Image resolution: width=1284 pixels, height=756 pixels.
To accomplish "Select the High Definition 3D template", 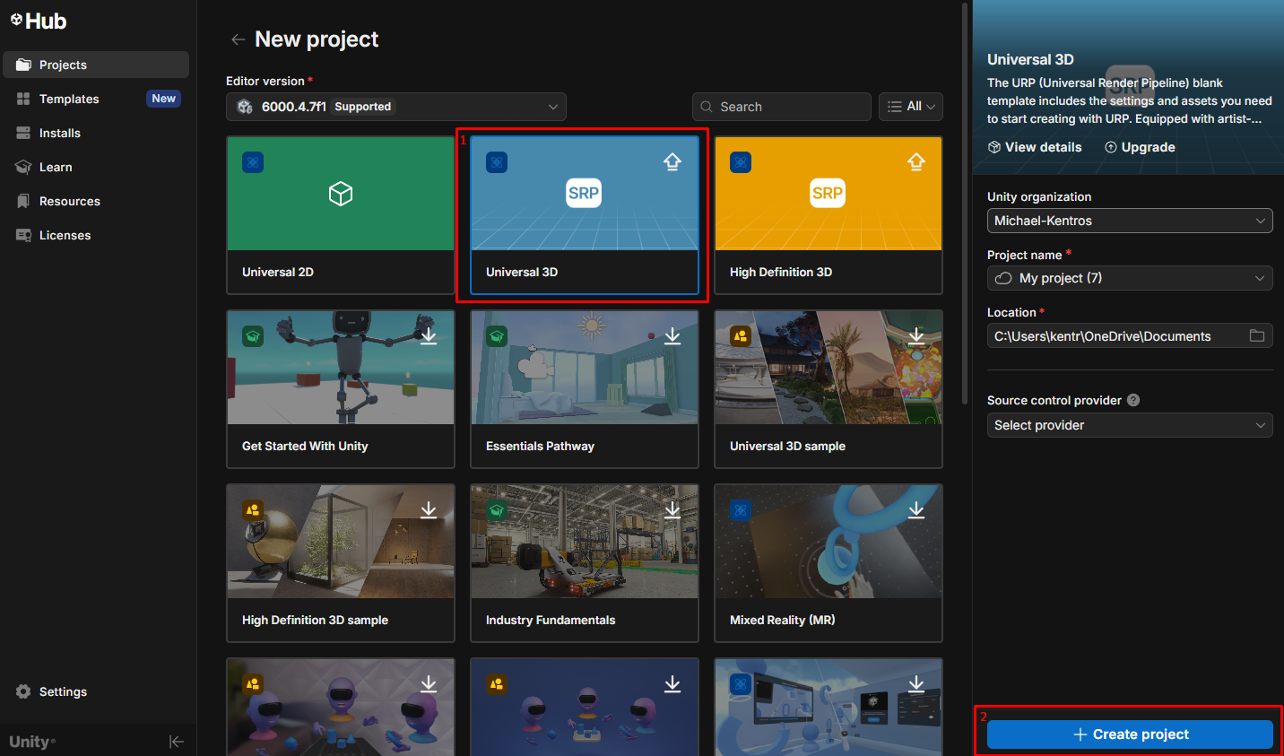I will tap(829, 215).
